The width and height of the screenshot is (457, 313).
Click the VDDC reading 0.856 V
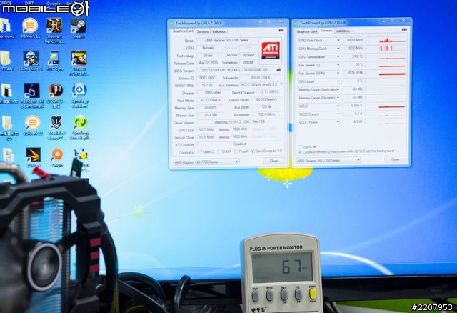coord(353,106)
